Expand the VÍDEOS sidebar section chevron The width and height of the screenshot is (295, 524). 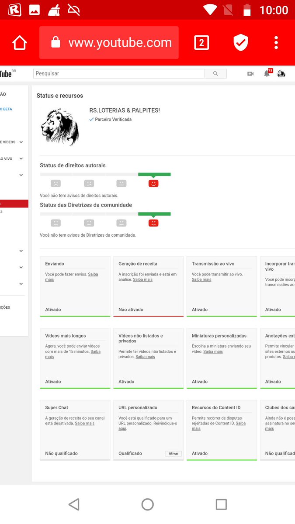[x=21, y=142]
